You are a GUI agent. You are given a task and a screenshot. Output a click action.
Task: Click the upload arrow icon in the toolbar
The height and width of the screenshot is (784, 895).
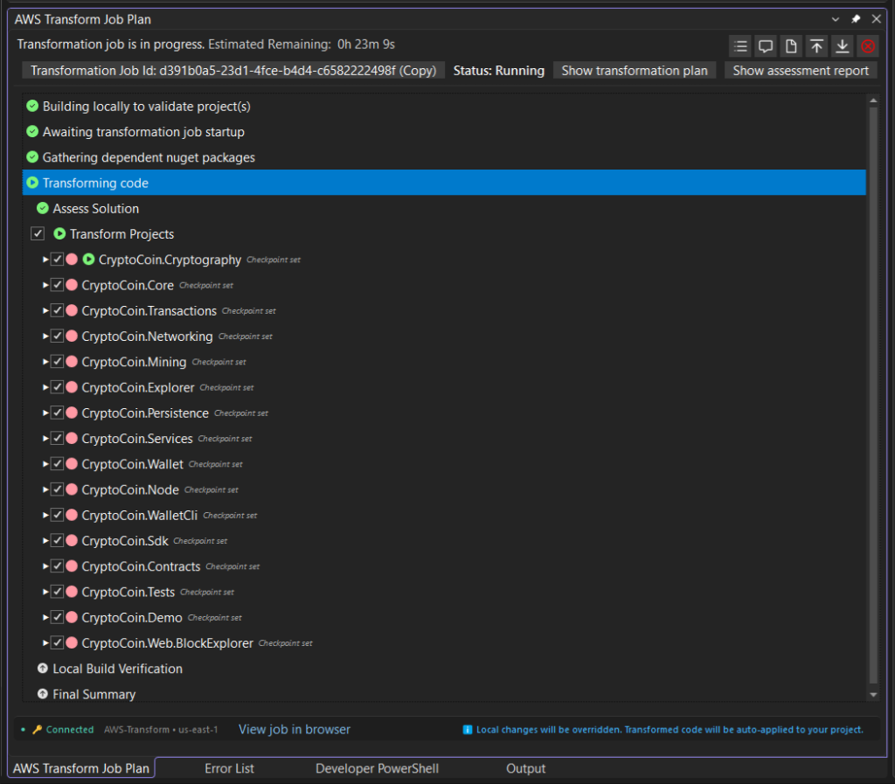pos(817,46)
